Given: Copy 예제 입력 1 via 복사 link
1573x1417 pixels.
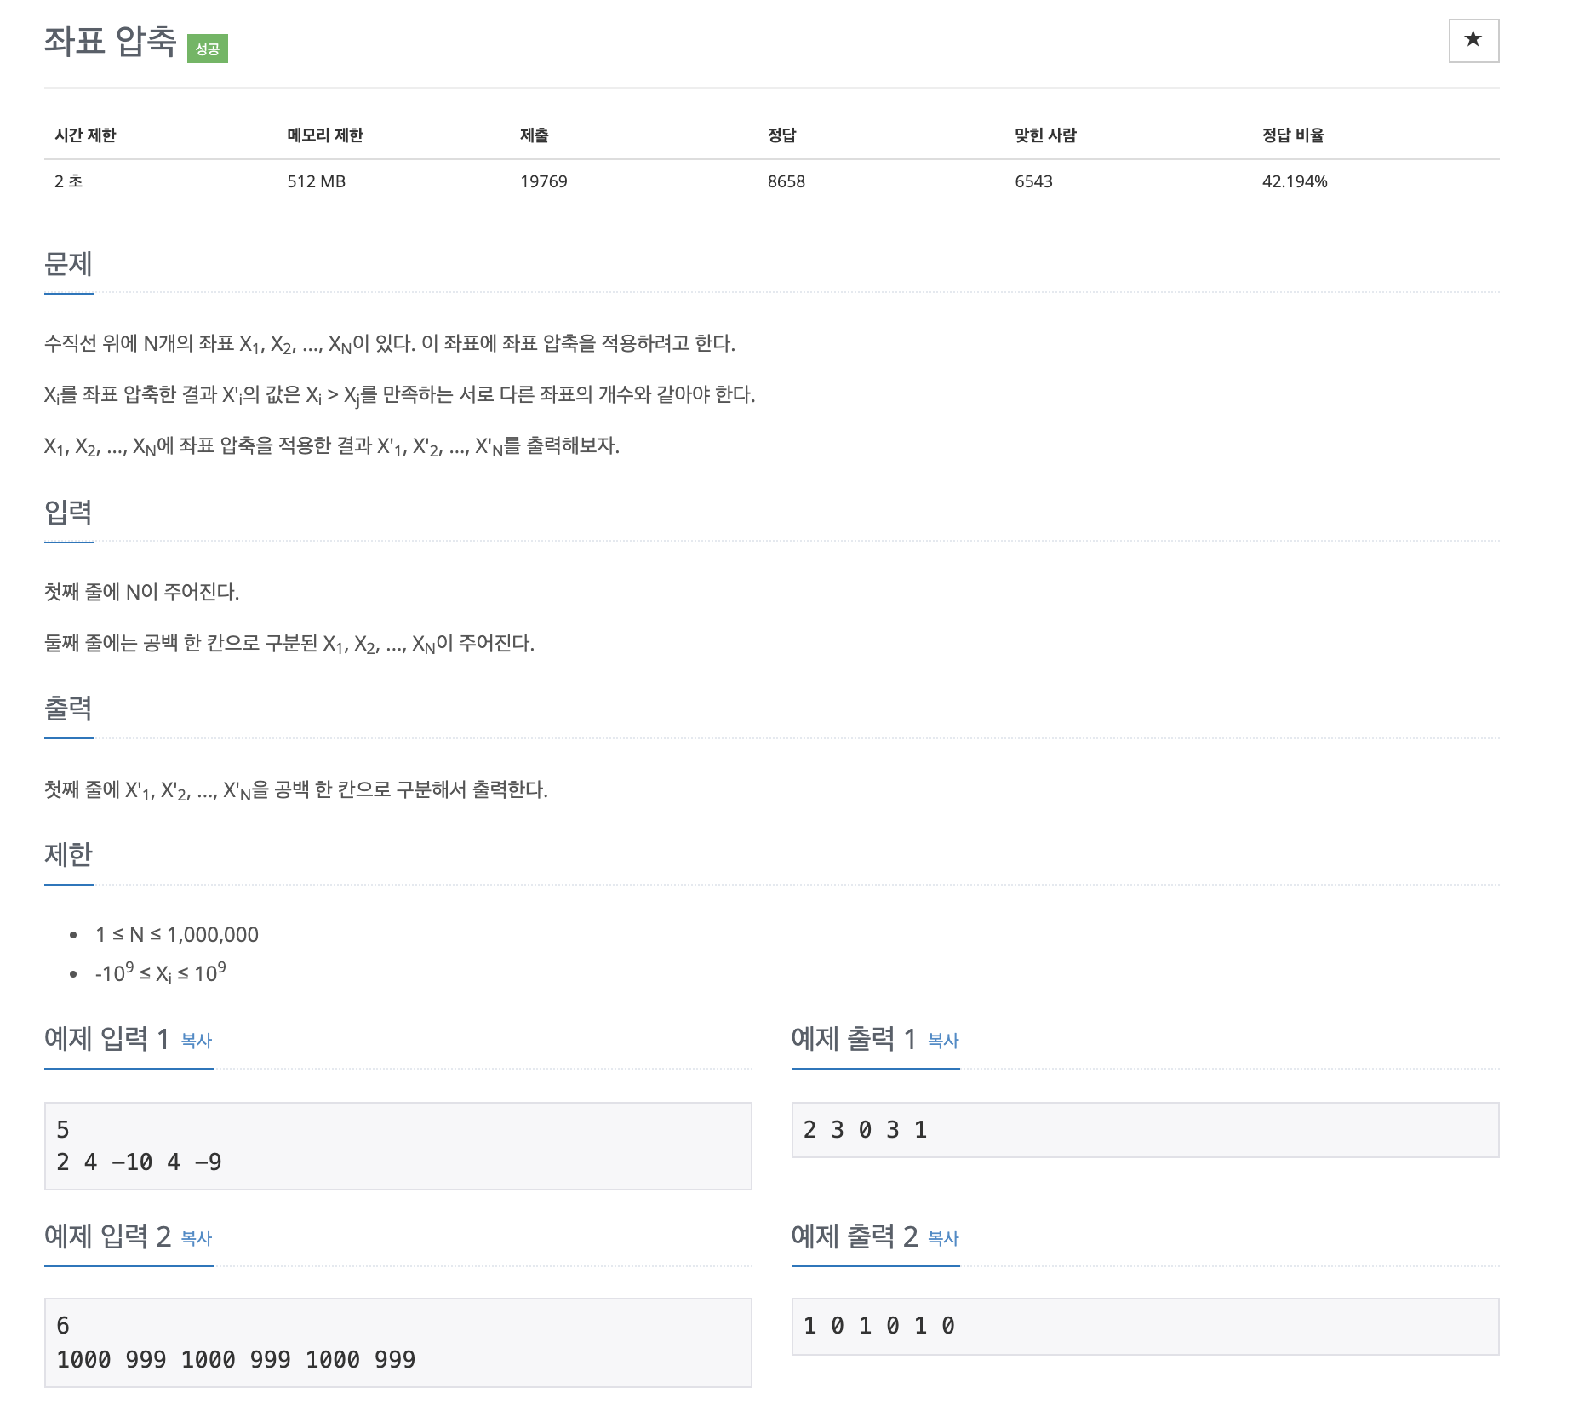Looking at the screenshot, I should 197,1040.
